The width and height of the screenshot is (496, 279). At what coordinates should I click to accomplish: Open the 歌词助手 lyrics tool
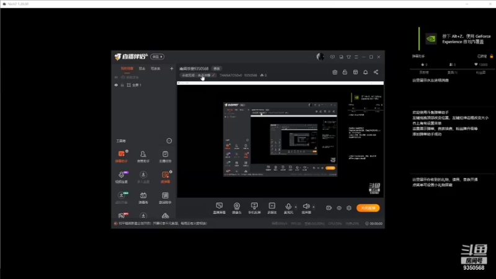coord(165,198)
